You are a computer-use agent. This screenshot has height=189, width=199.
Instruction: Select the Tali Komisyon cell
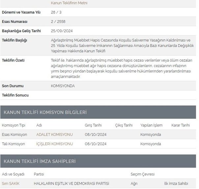click(x=14, y=144)
